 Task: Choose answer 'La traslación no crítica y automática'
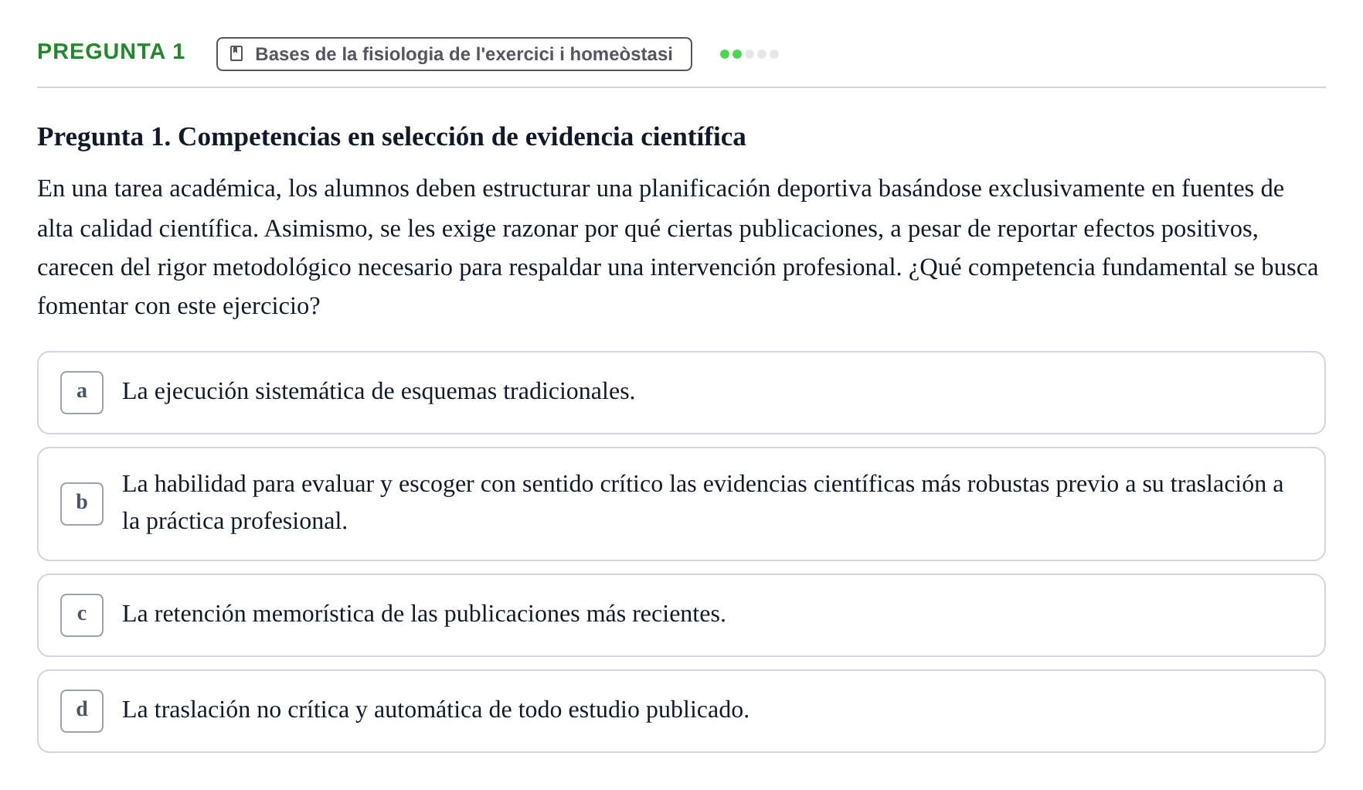tap(681, 711)
